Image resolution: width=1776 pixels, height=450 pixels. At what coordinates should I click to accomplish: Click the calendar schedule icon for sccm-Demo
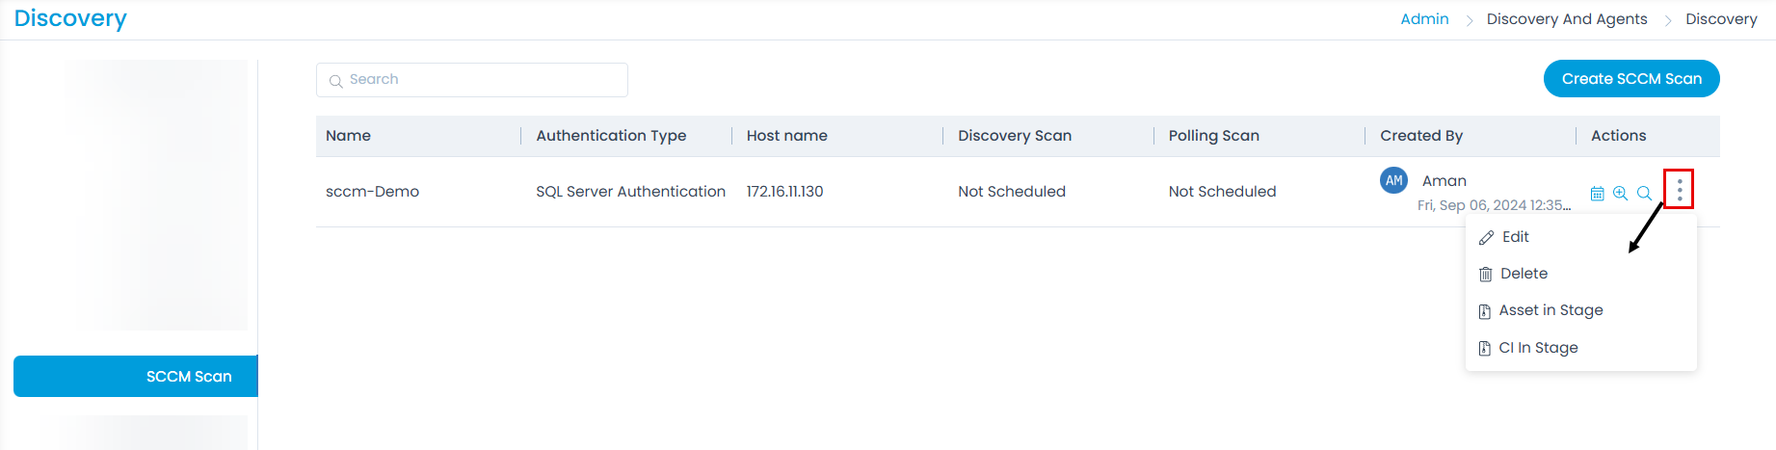coord(1597,194)
